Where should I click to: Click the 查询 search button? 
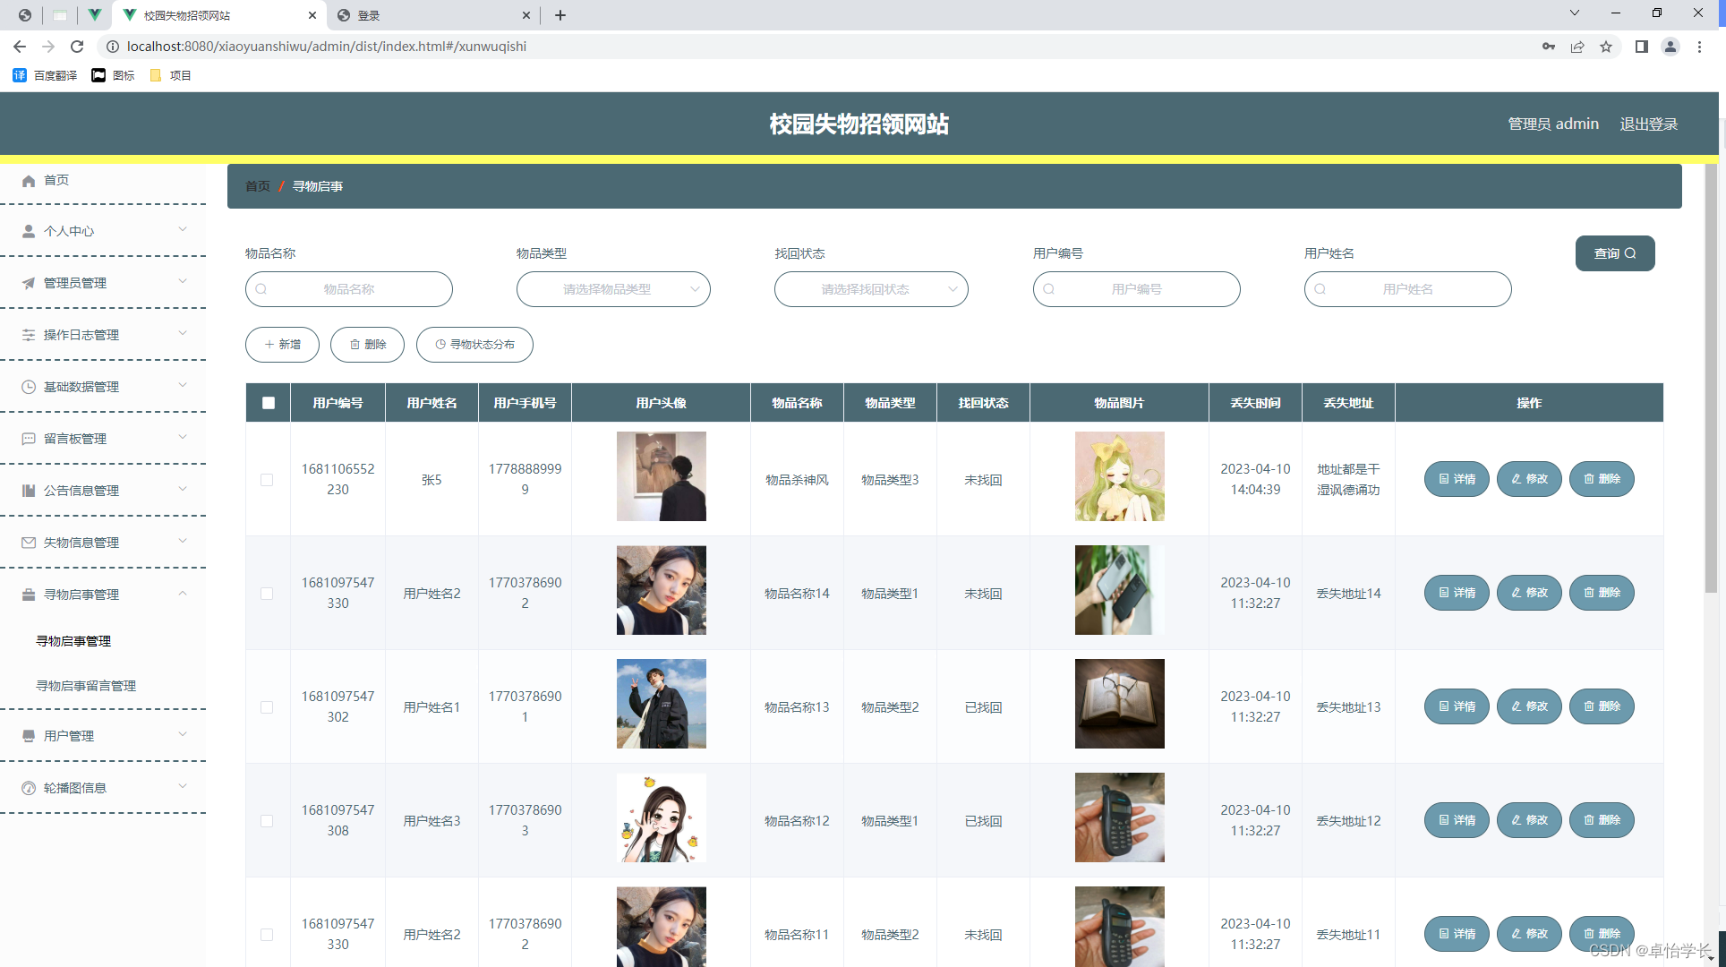click(1614, 253)
